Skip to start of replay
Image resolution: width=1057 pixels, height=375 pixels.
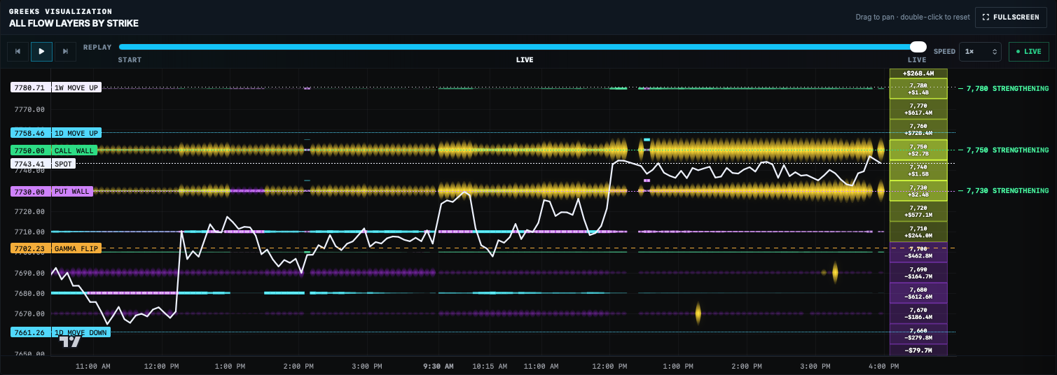(x=18, y=51)
